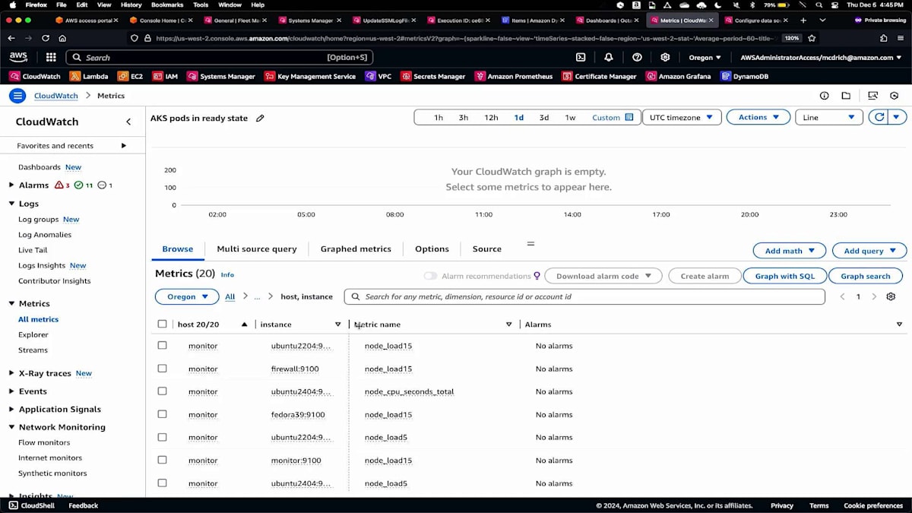912x513 pixels.
Task: Open the CloudShell icon in top navigation
Action: 581,57
